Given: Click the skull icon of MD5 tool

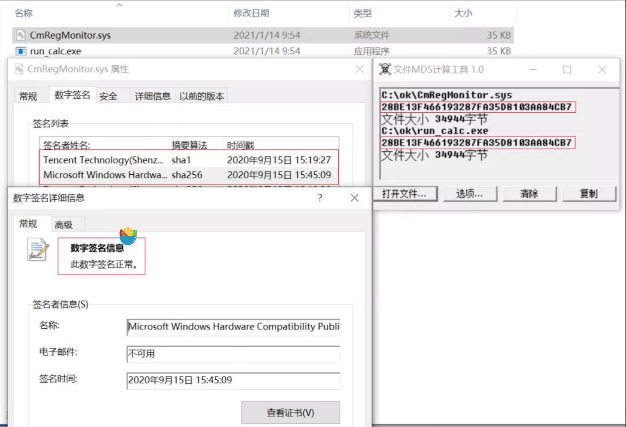Looking at the screenshot, I should coord(385,69).
